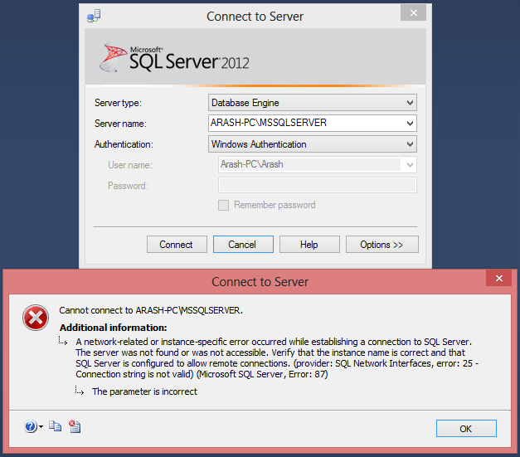Viewport: 520px width, 457px height.
Task: Click 'The parameter is incorrect' text
Action: pos(144,391)
